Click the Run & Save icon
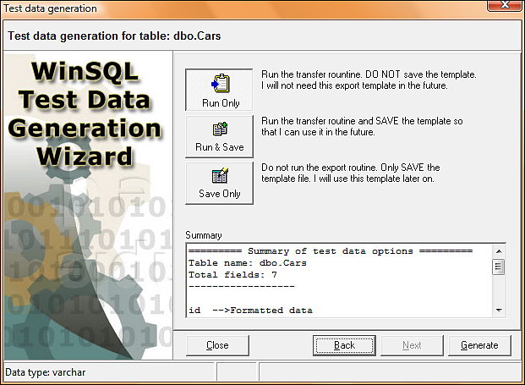525x385 pixels. [x=220, y=129]
